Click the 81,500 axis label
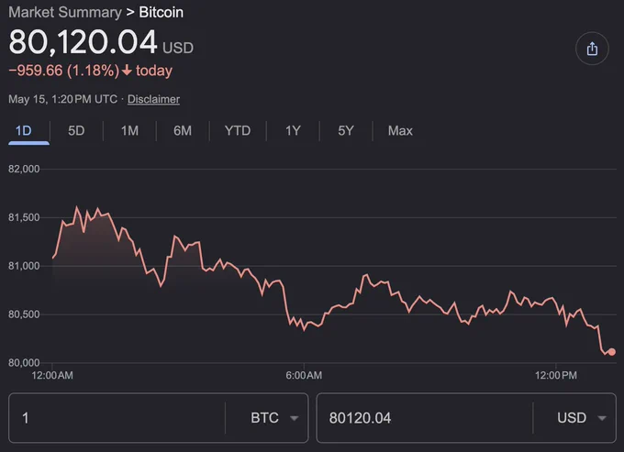 [24, 217]
